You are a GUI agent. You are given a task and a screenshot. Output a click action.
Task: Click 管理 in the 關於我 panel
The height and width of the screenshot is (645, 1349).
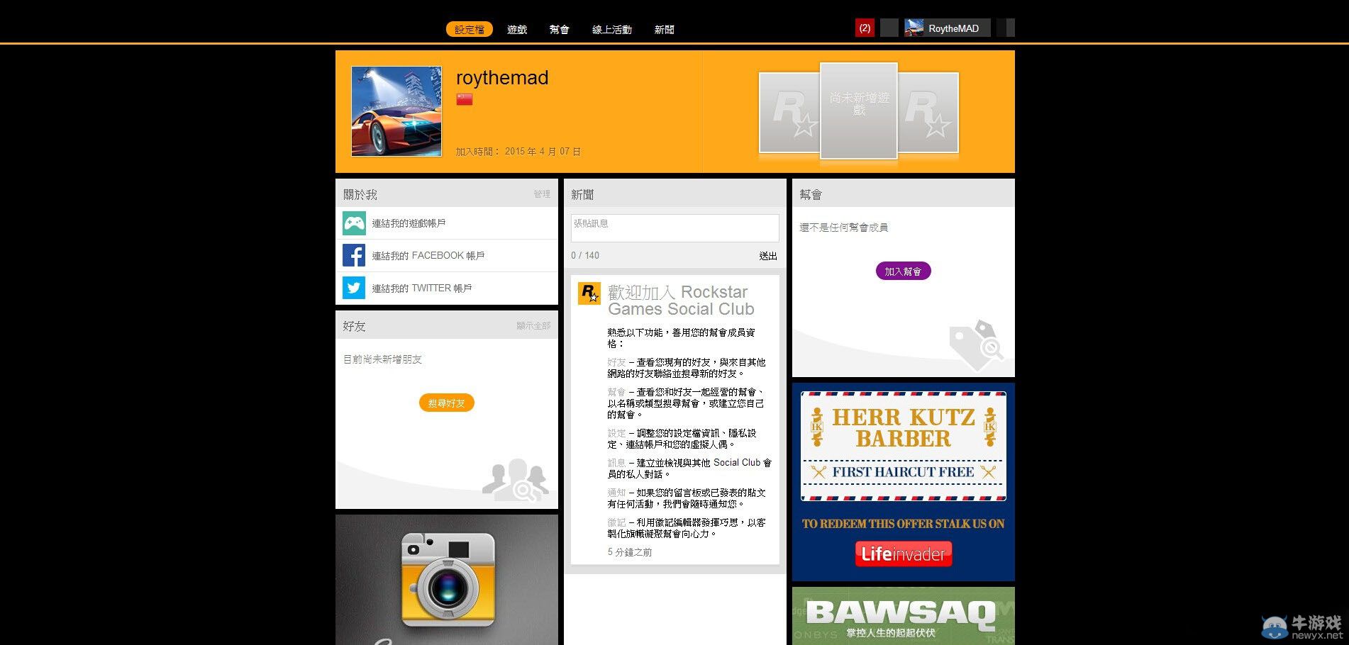(x=542, y=194)
